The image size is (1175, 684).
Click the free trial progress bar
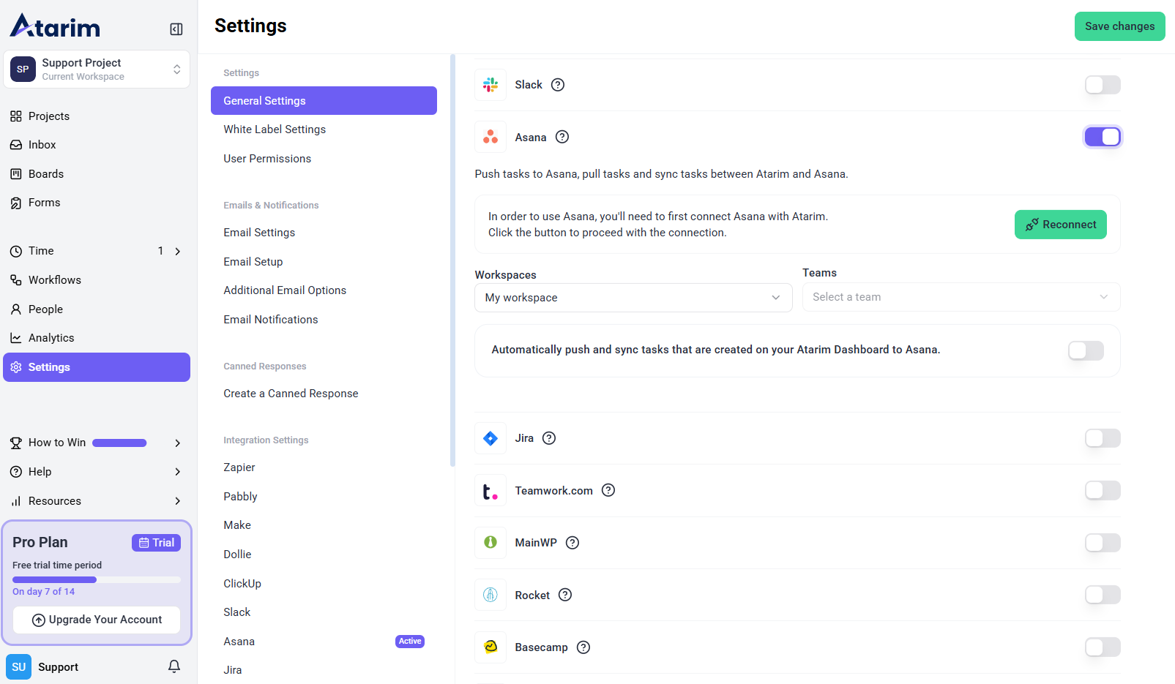pos(96,579)
